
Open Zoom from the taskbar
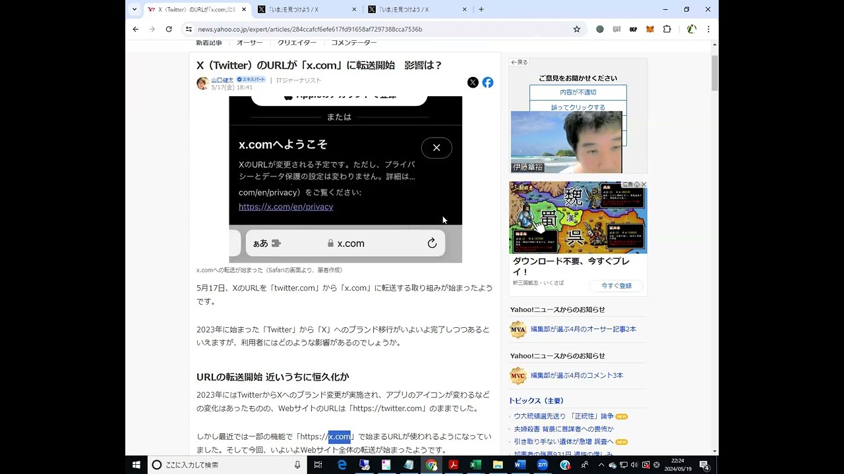(x=543, y=465)
